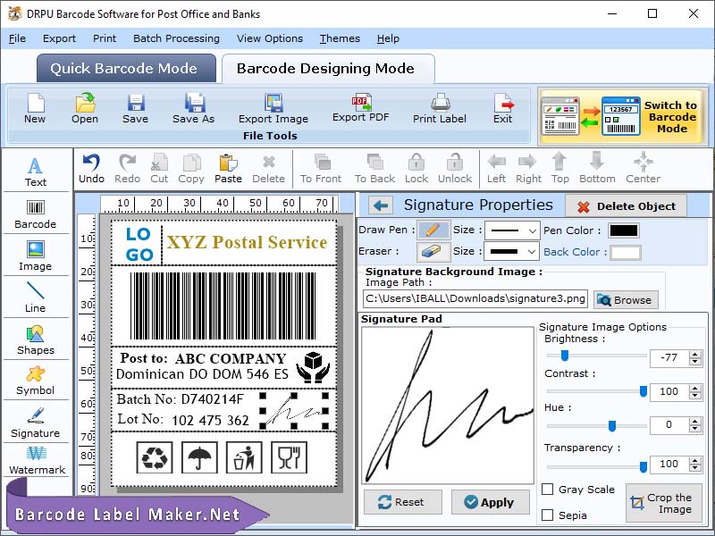Apply the signature pad changes

tap(490, 502)
